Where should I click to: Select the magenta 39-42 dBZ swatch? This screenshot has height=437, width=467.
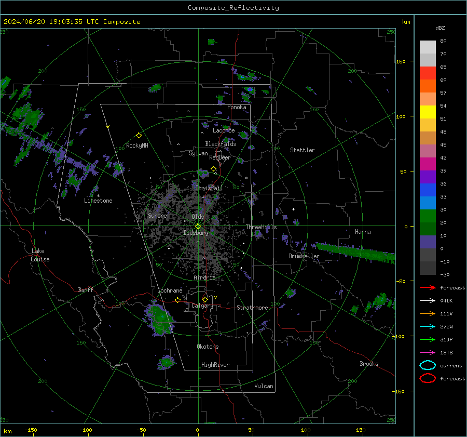(428, 164)
